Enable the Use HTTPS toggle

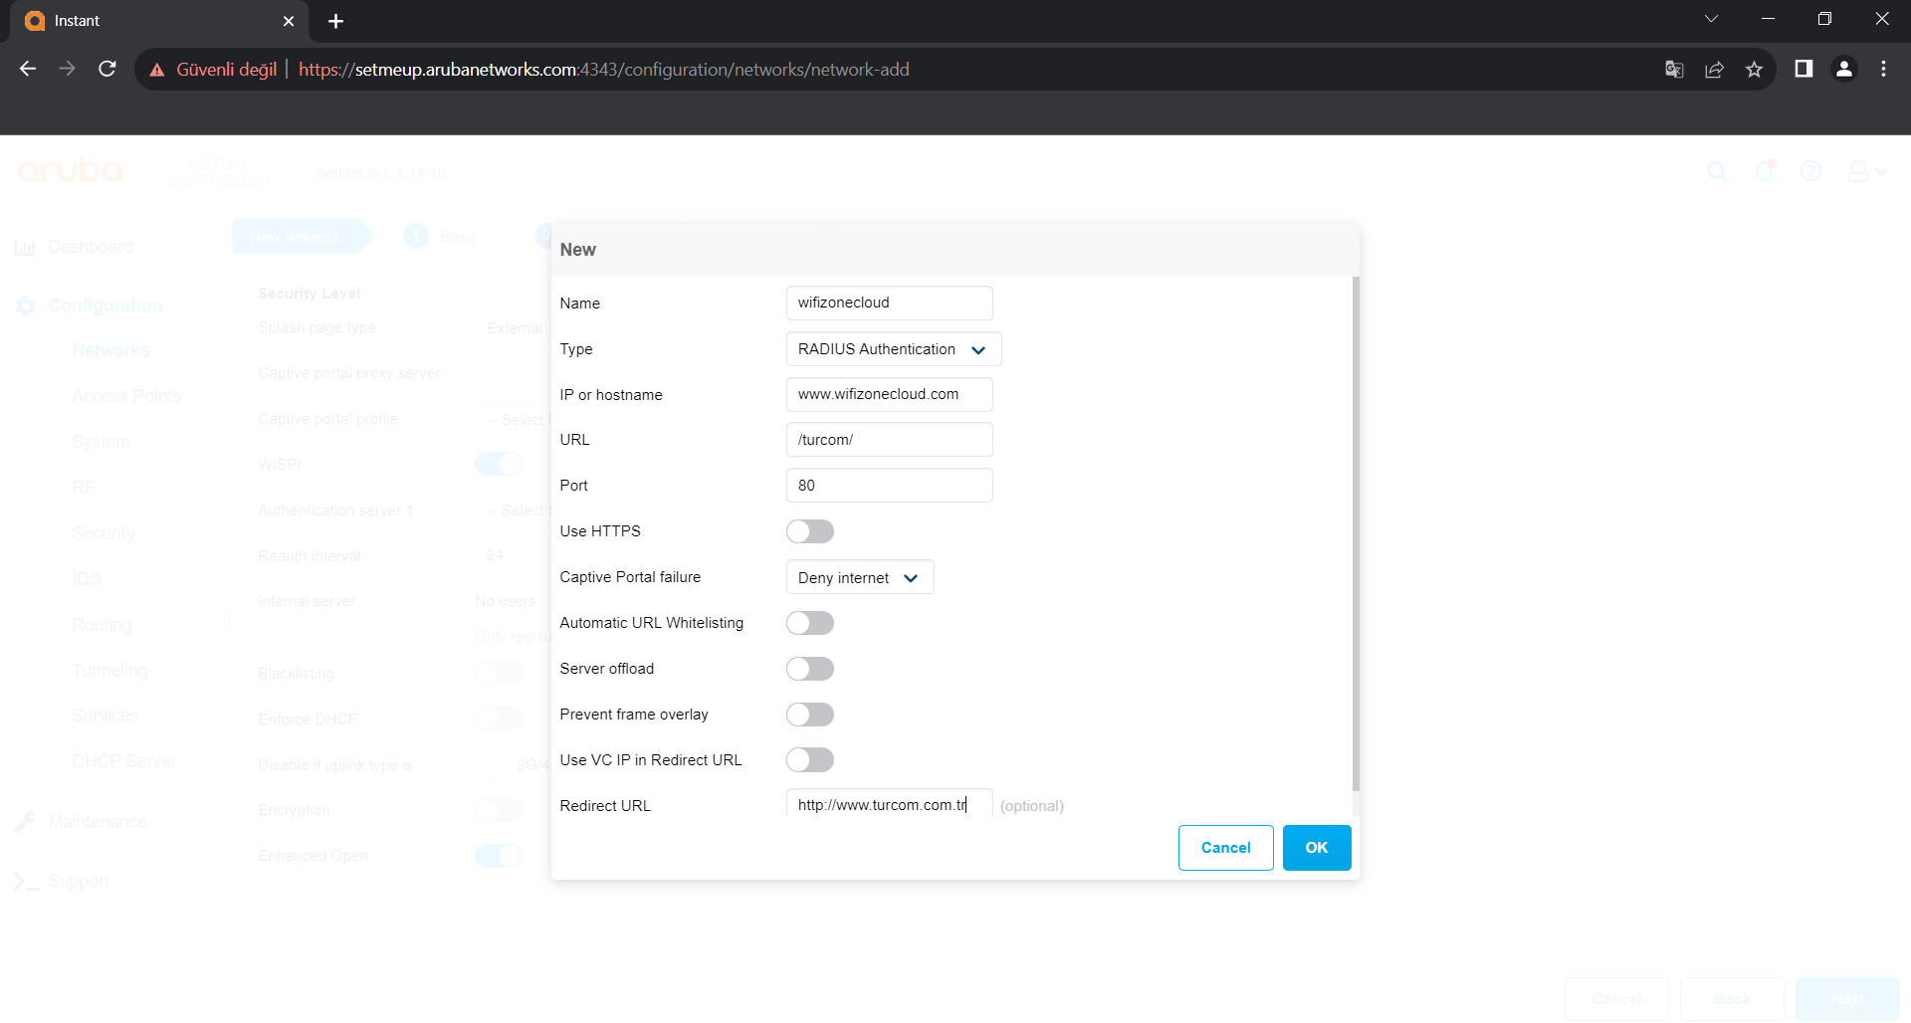pyautogui.click(x=809, y=531)
